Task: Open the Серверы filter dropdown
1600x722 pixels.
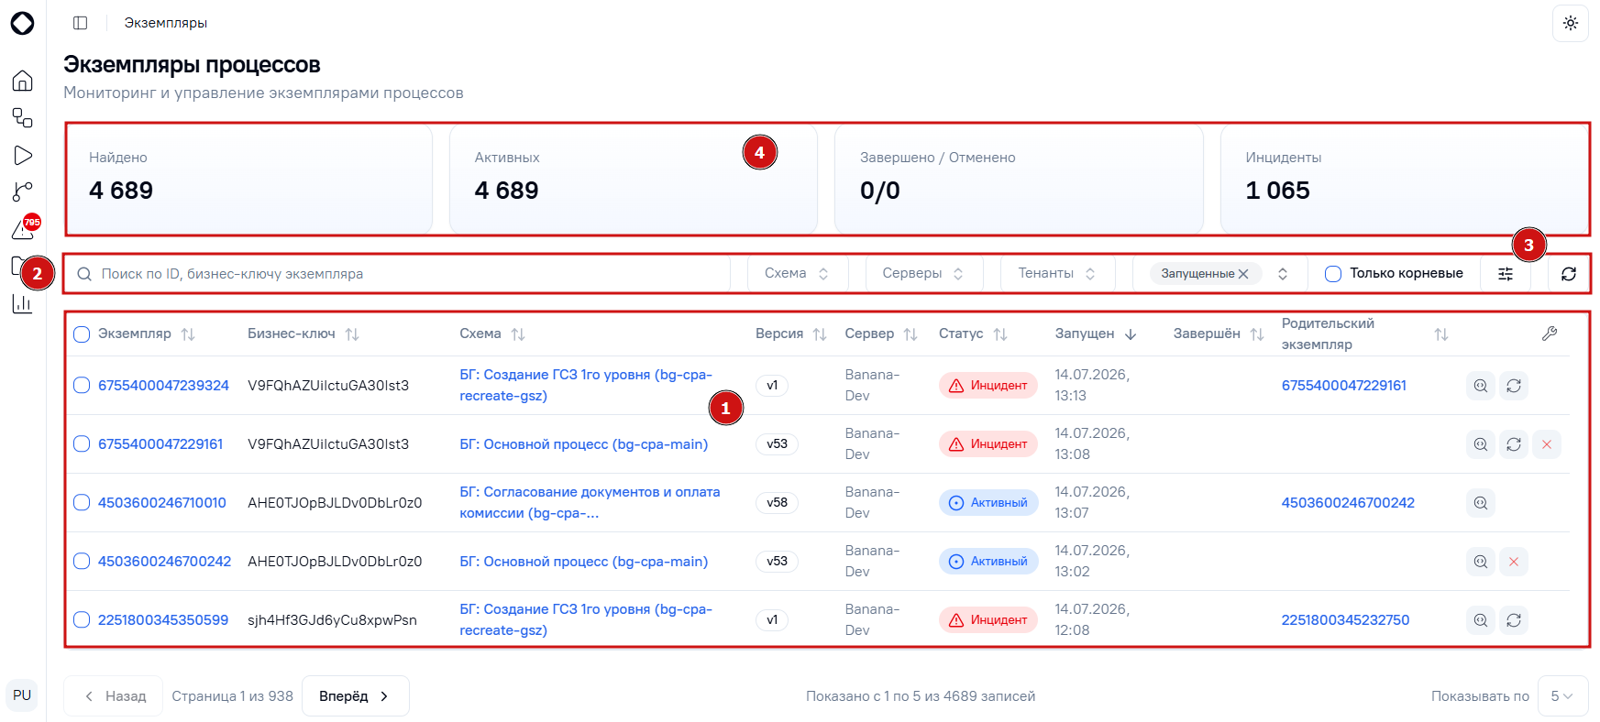Action: 923,274
